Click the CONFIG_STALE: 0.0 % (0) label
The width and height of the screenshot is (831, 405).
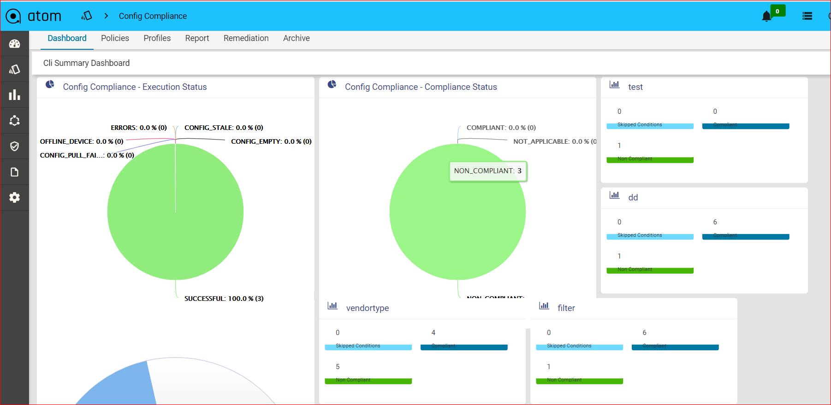[224, 128]
